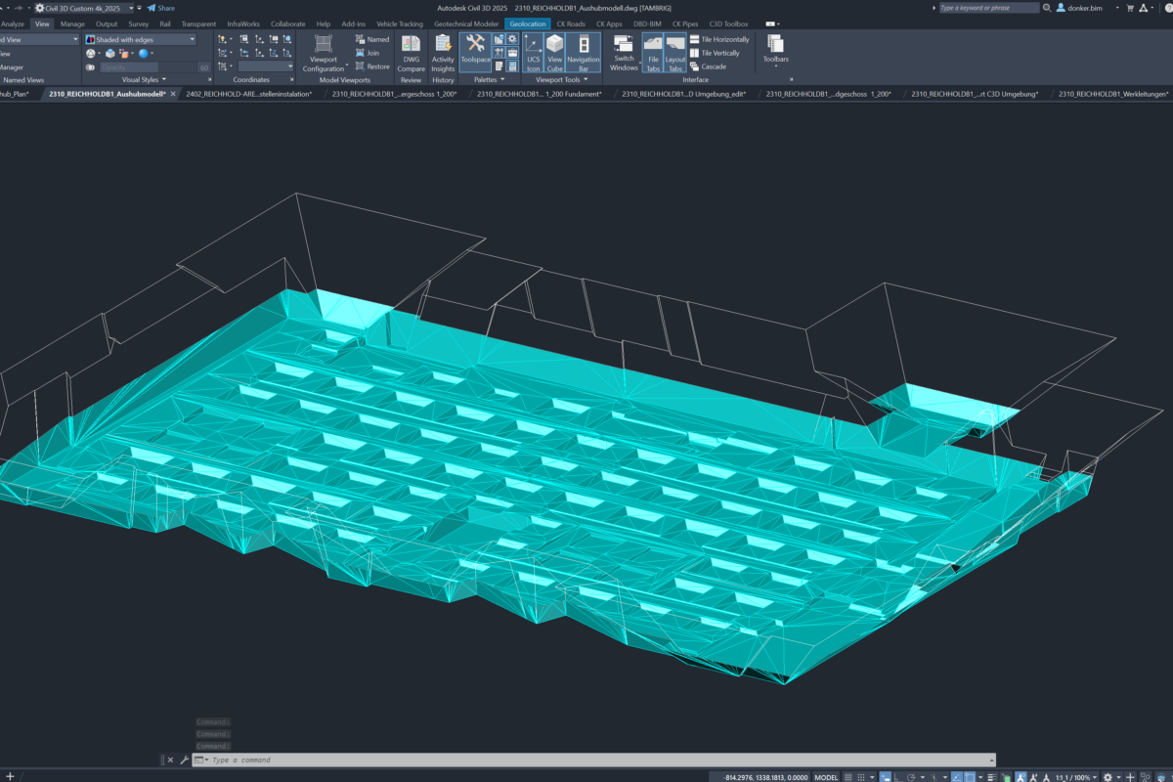Click the search magnifier icon
The height and width of the screenshot is (782, 1173).
(1047, 8)
